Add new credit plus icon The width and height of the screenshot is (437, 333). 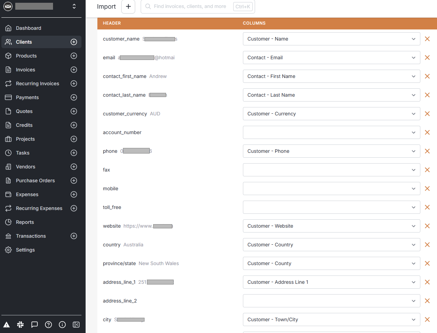point(74,125)
